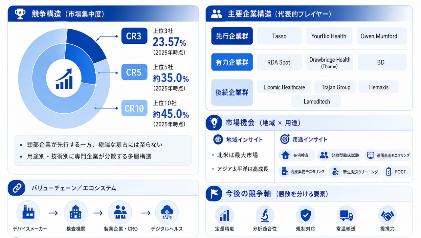
Task: Click the アジア太平洋は高成長 bullet
Action: (x=242, y=169)
